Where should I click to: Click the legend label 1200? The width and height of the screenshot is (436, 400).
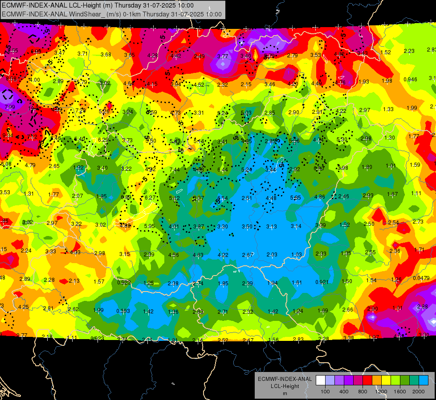381,392
